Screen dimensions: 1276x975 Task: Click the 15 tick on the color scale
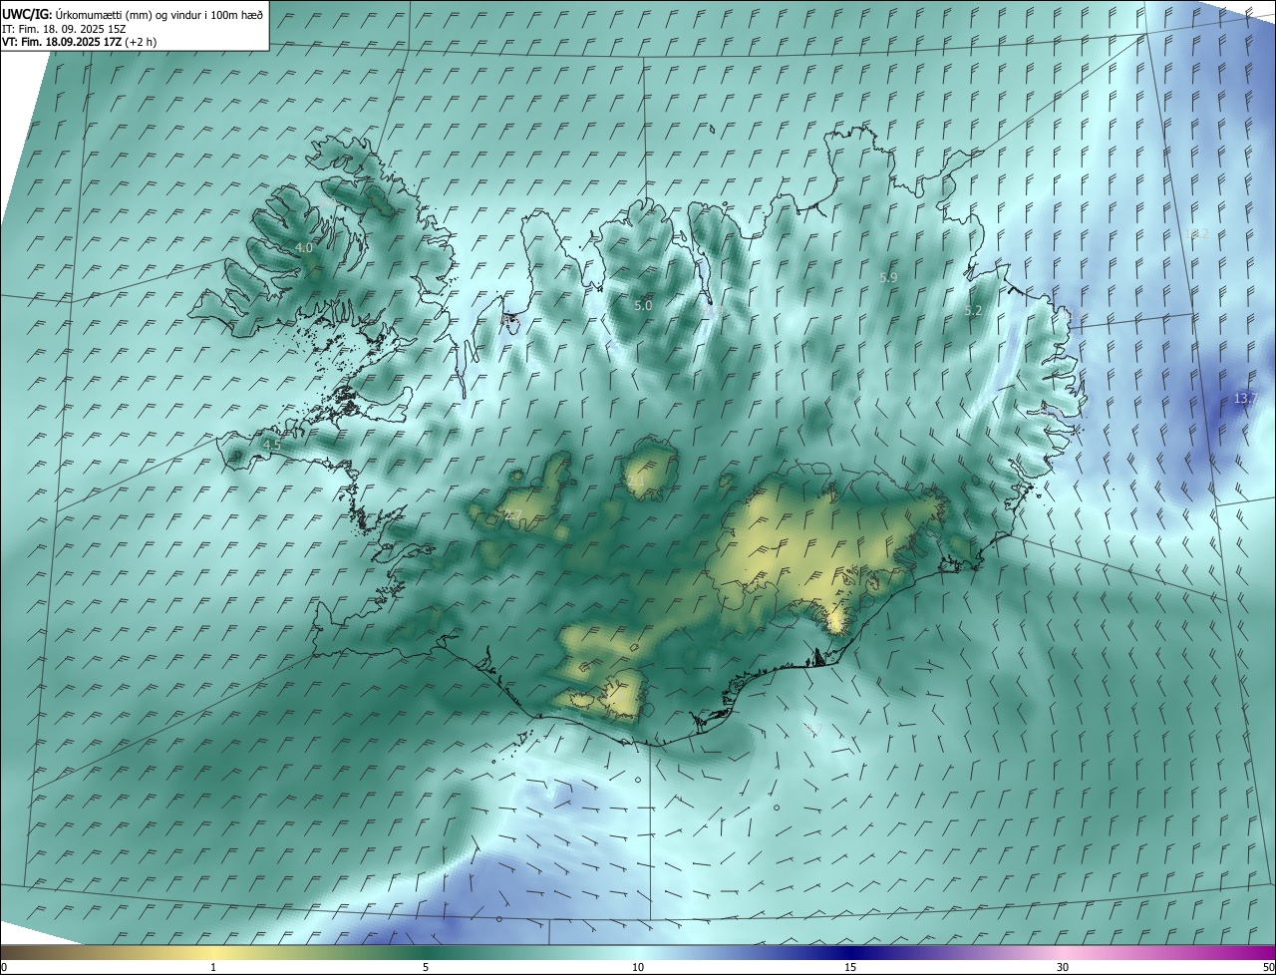850,967
